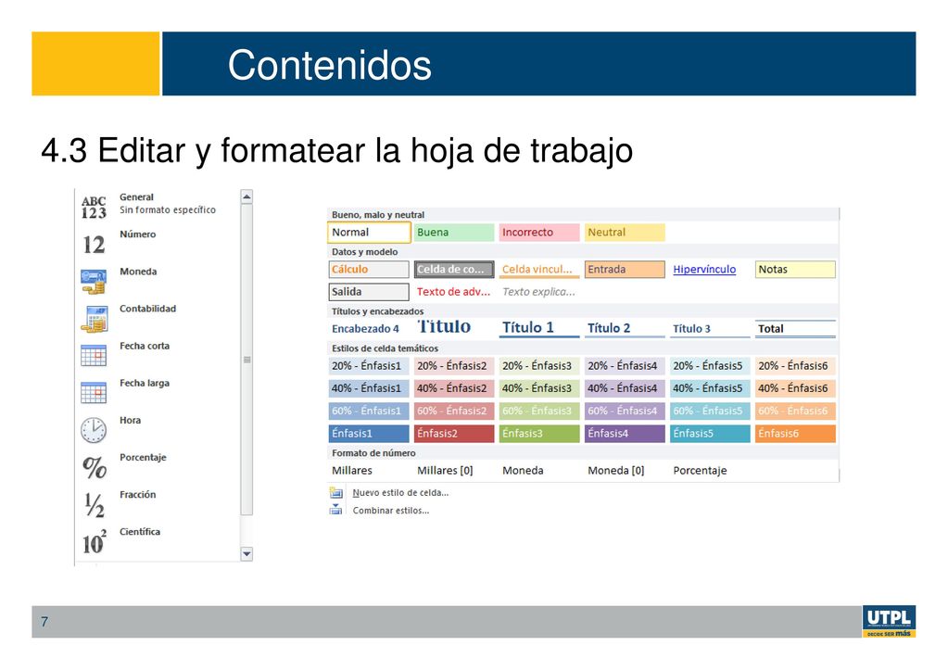Select the Total style
This screenshot has width=948, height=671.
(795, 329)
